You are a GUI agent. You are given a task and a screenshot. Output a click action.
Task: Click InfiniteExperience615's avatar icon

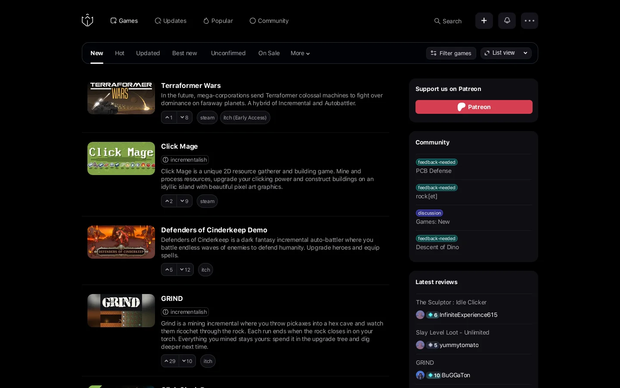(420, 315)
